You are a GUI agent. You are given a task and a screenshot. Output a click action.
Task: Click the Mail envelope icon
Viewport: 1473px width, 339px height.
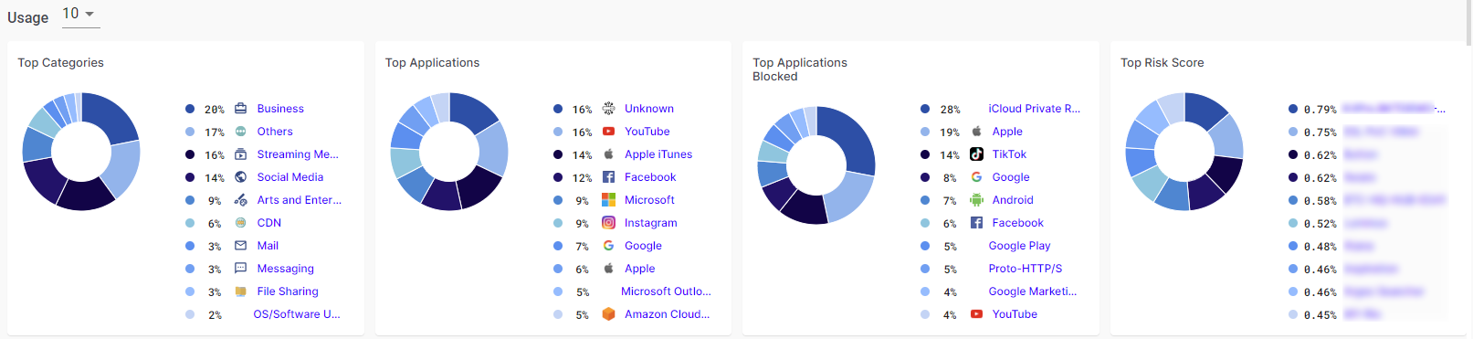pos(241,245)
